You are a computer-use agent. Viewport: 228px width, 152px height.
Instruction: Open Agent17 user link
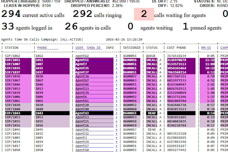coord(94,146)
